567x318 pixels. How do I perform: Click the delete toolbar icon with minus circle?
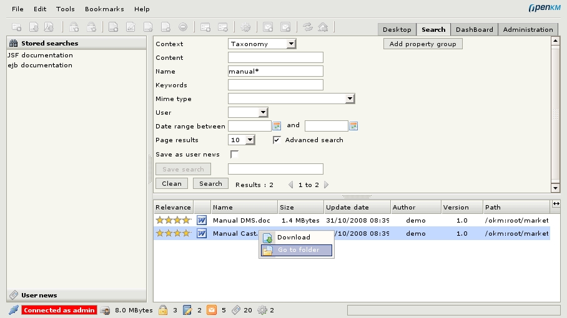183,27
